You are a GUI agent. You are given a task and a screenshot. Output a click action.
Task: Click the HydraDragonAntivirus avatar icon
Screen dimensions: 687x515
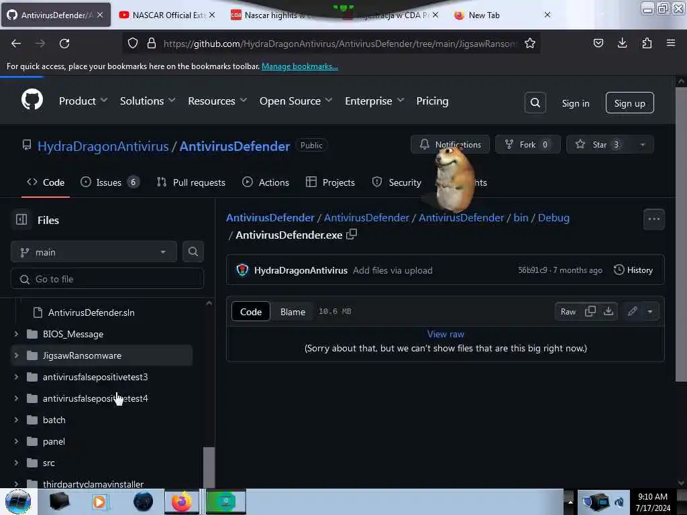tap(242, 270)
